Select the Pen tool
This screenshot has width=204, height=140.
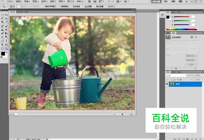[2, 41]
